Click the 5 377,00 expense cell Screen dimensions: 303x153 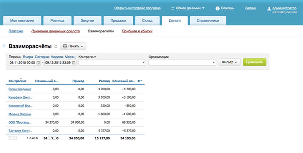(x=104, y=131)
